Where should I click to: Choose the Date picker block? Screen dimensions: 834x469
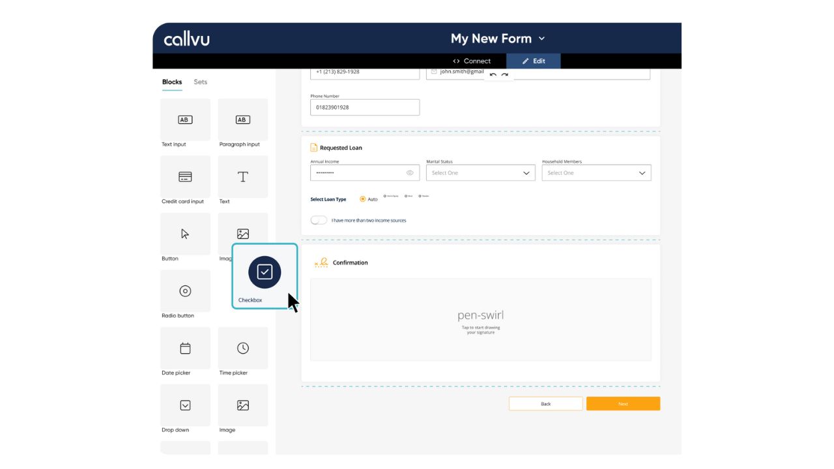click(x=185, y=348)
